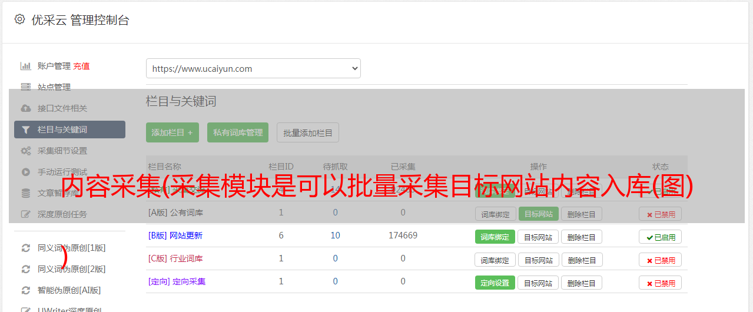Screen dimensions: 753x312
Task: Click the 栏目ID column header
Action: tap(281, 167)
